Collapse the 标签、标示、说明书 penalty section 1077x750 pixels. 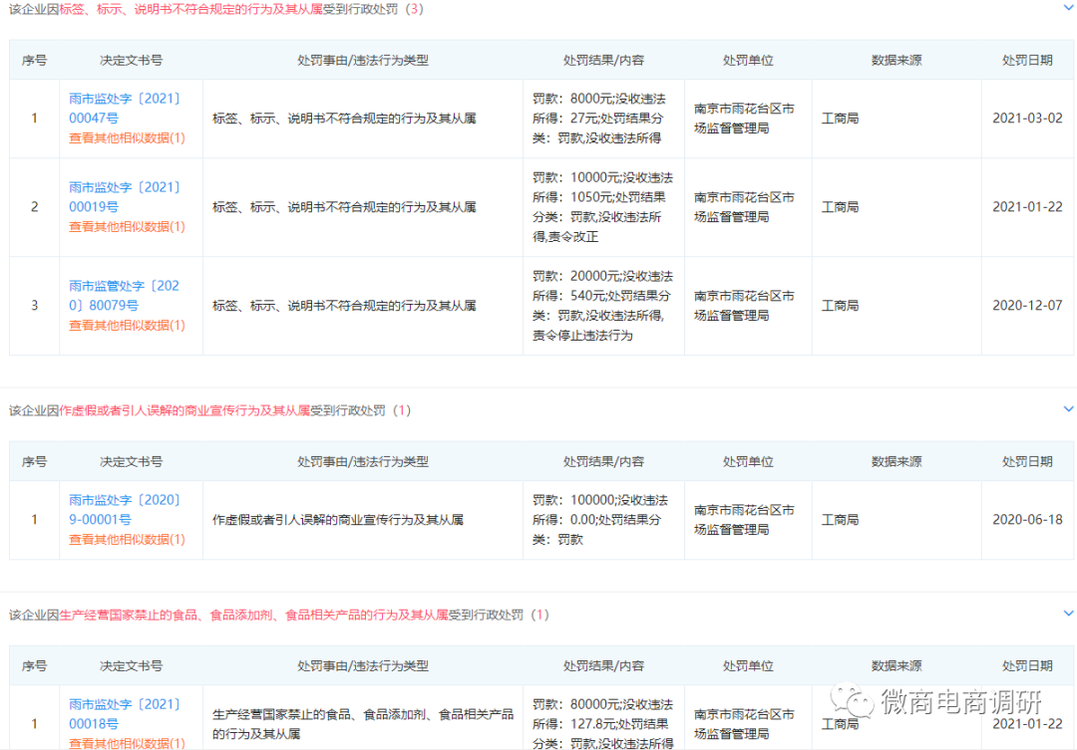click(x=1068, y=9)
